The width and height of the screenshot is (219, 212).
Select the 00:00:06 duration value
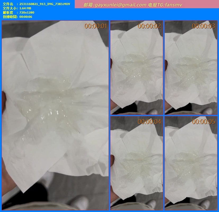point(26,17)
